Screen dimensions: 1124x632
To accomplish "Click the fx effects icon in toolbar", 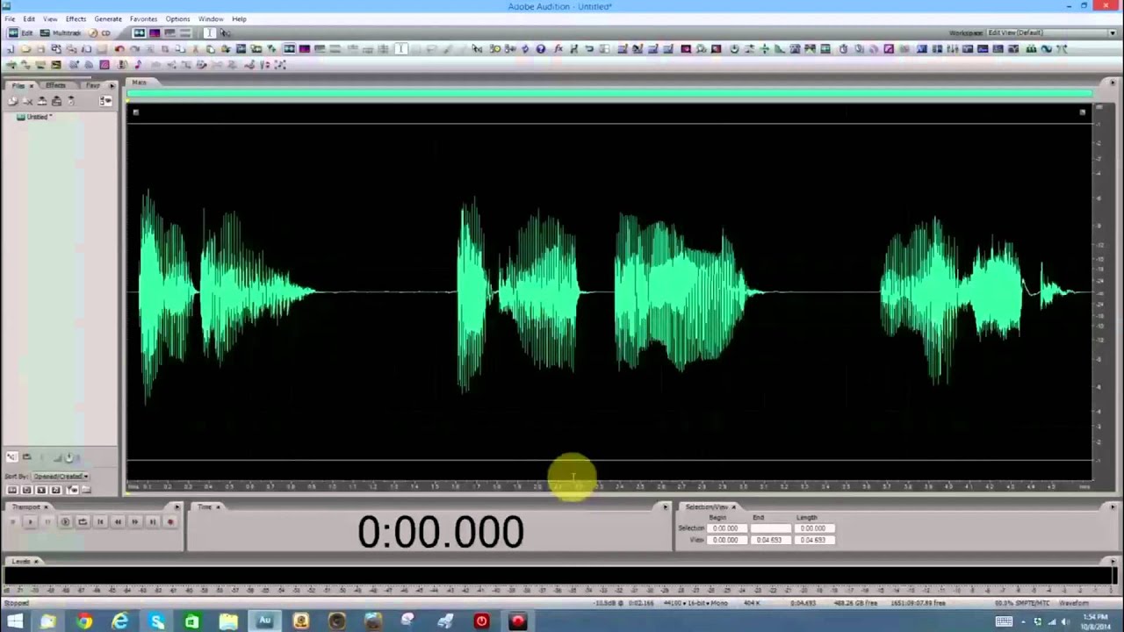I will tap(558, 48).
